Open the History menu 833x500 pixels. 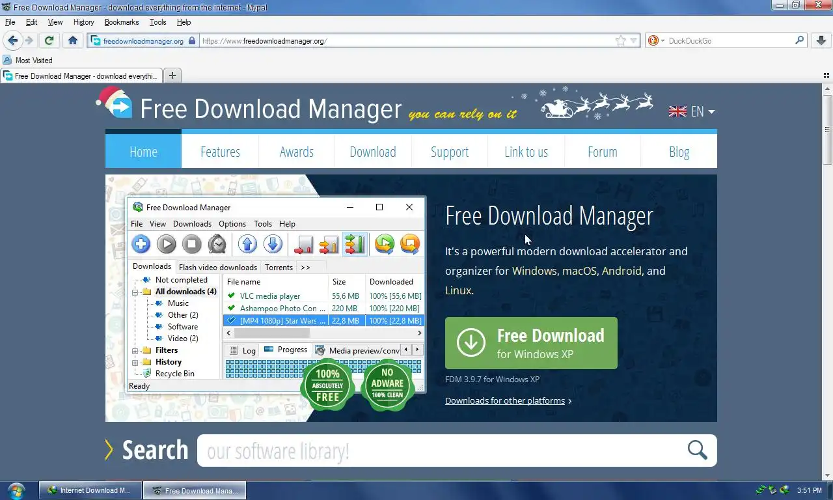[83, 22]
